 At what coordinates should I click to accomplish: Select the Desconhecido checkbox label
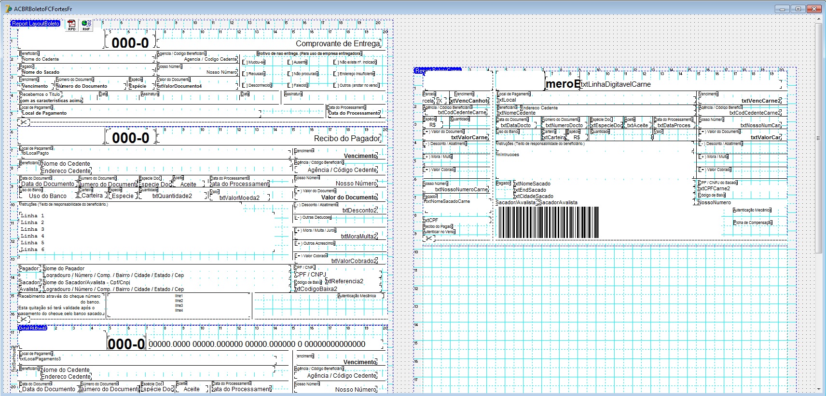pos(258,85)
